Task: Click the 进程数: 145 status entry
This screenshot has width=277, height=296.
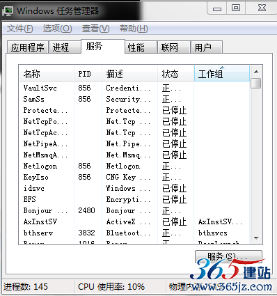Action: (26, 287)
